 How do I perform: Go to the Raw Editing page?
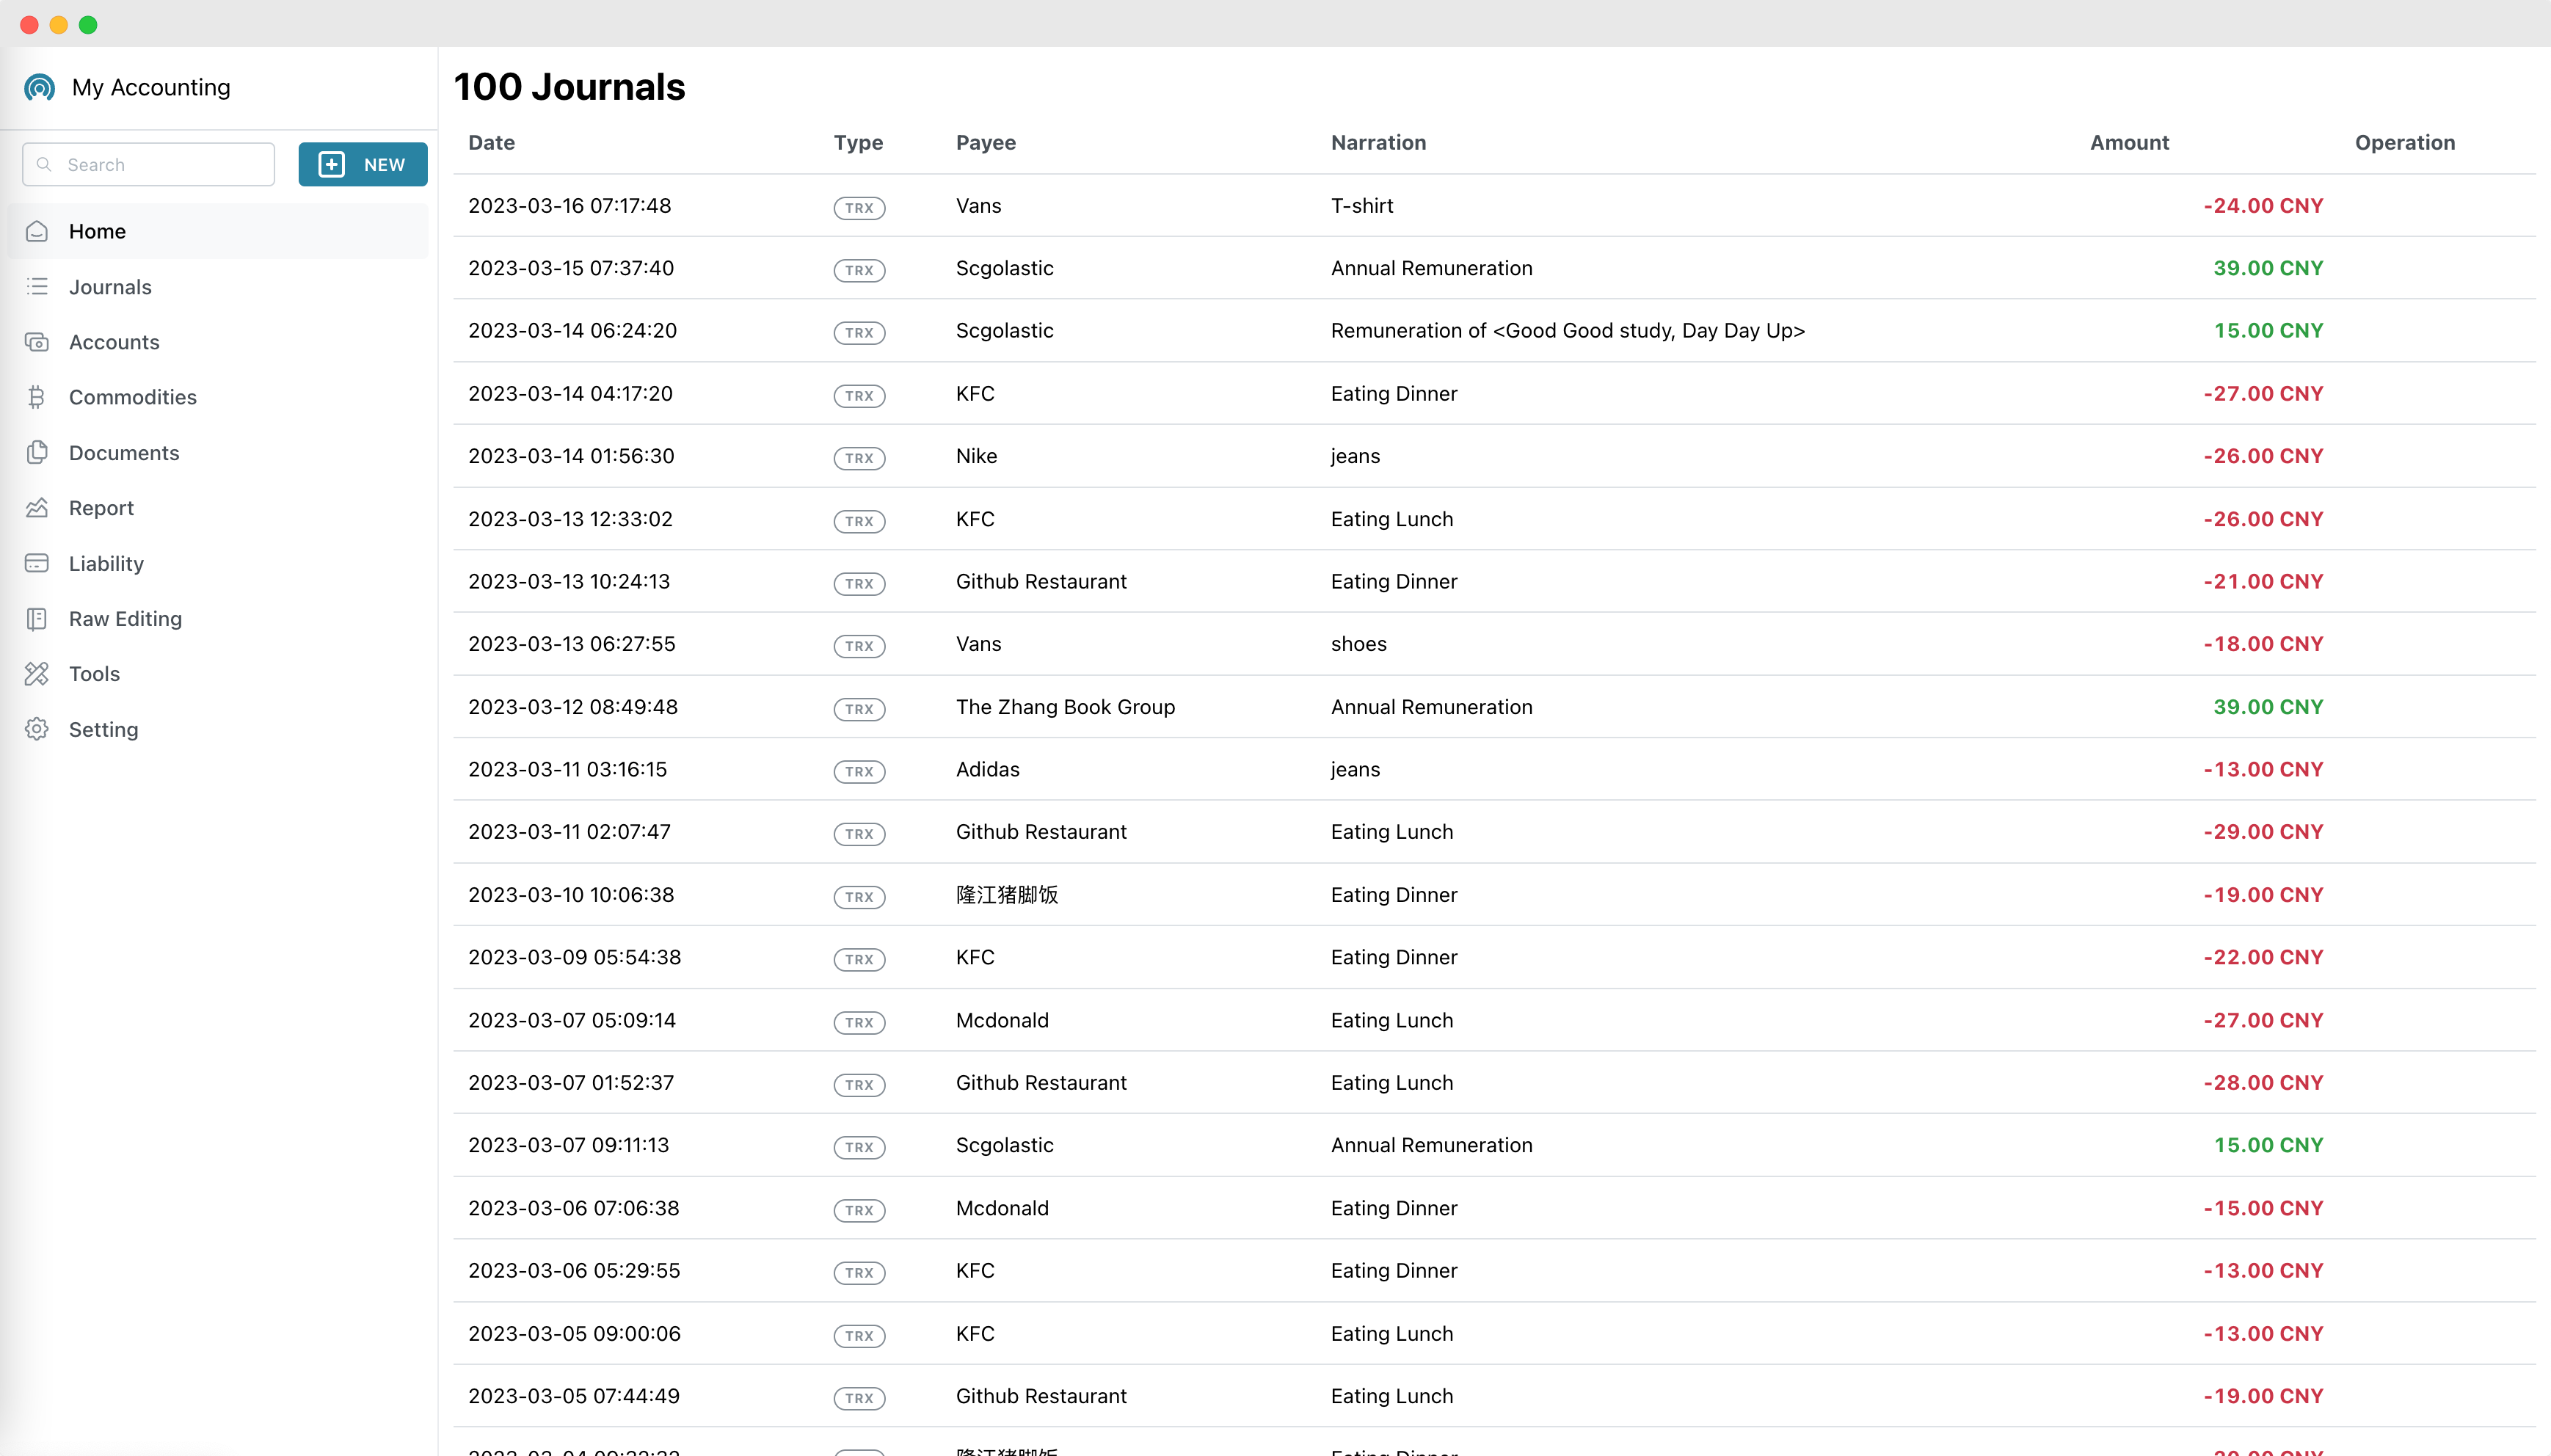(125, 619)
